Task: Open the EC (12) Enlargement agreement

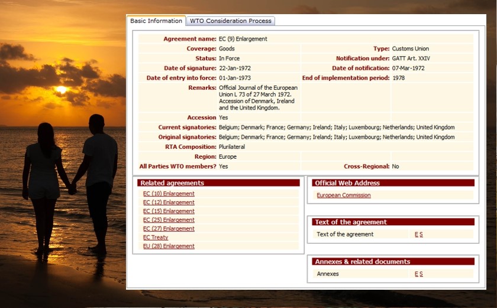Action: (169, 202)
